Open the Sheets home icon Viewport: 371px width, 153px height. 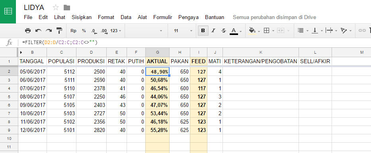pos(8,12)
